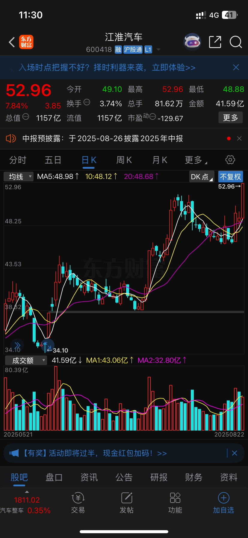Tap the info icon next to 换手
248x538 pixels.
tap(87, 102)
